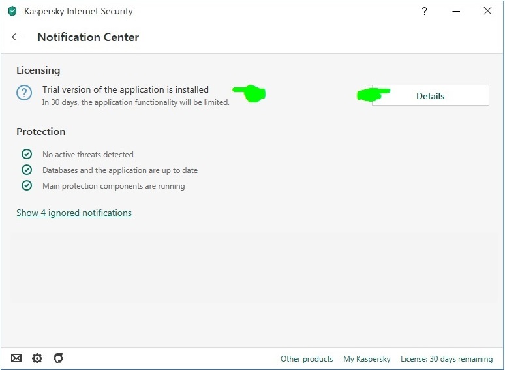Viewport: 505px width, 370px height.
Task: Click the licensing question mark status icon
Action: pyautogui.click(x=24, y=93)
